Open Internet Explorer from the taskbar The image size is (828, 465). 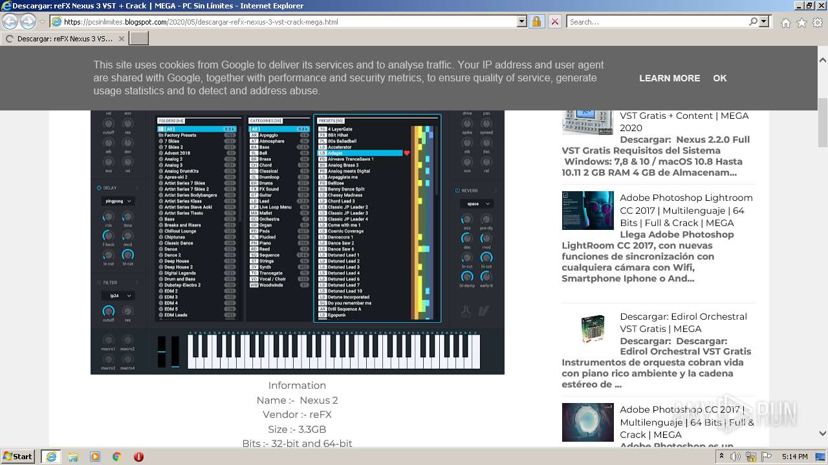tap(50, 457)
